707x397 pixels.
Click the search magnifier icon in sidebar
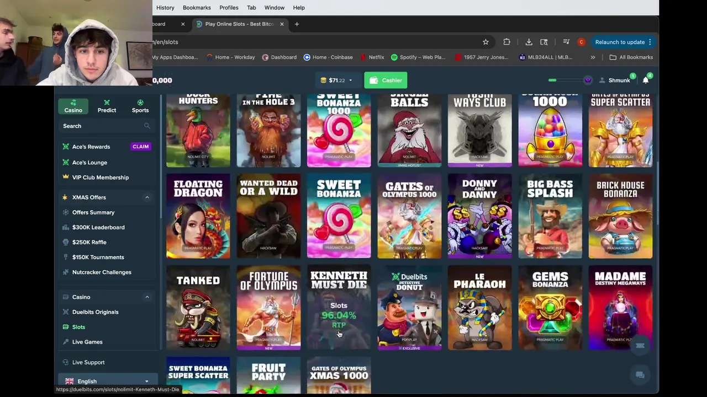pos(147,126)
